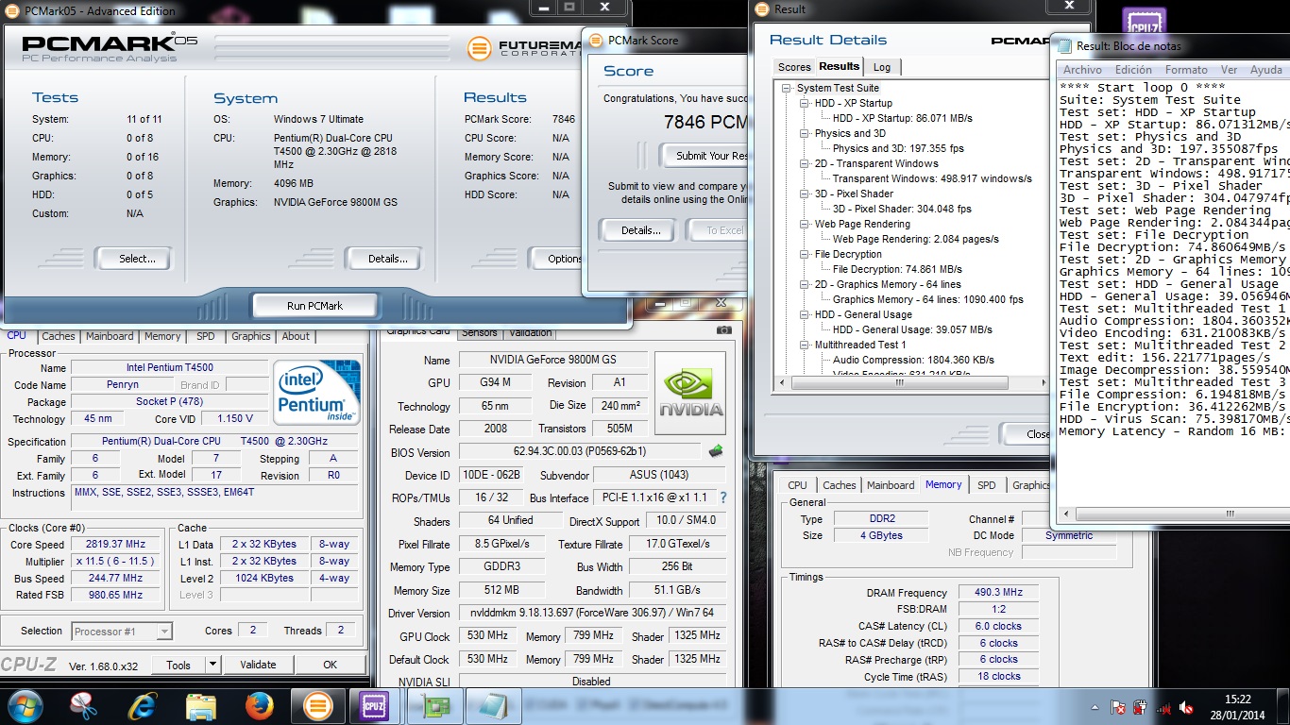Open the muted volume tray icon
Viewport: 1290px width, 725px height.
tap(1187, 706)
